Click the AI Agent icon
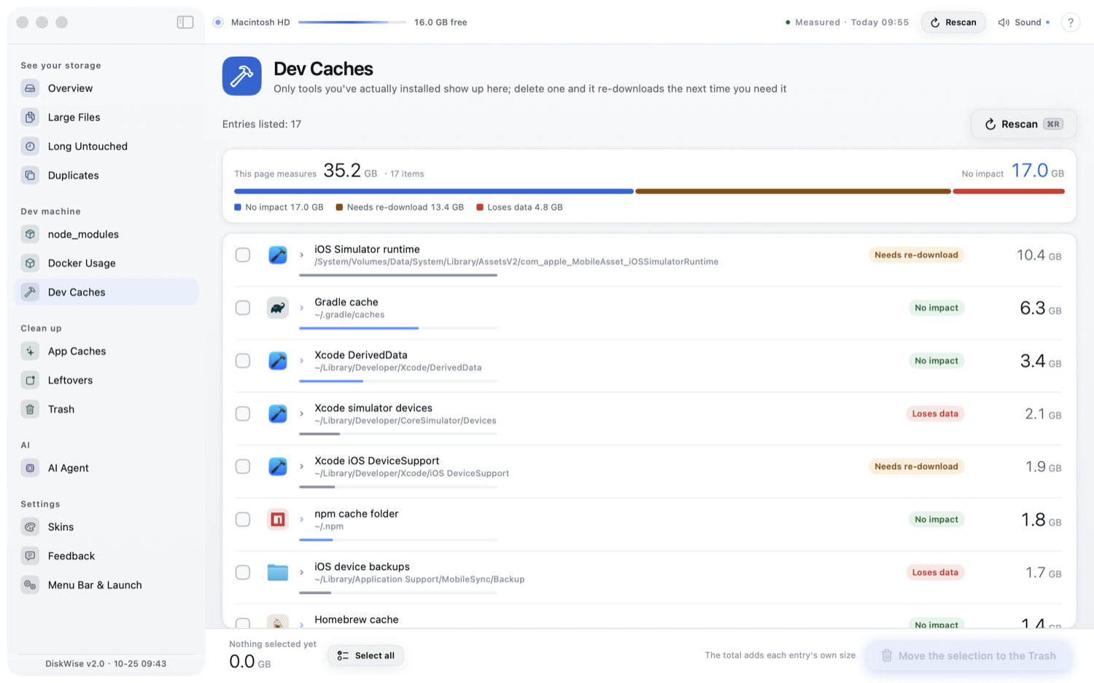Viewport: 1094px width, 683px height. pyautogui.click(x=30, y=468)
